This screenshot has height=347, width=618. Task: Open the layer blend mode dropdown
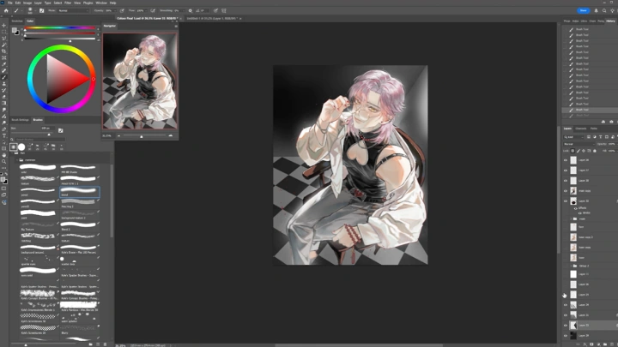click(x=579, y=144)
